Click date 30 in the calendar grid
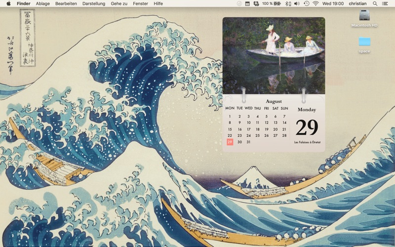395x247 pixels. click(x=239, y=142)
